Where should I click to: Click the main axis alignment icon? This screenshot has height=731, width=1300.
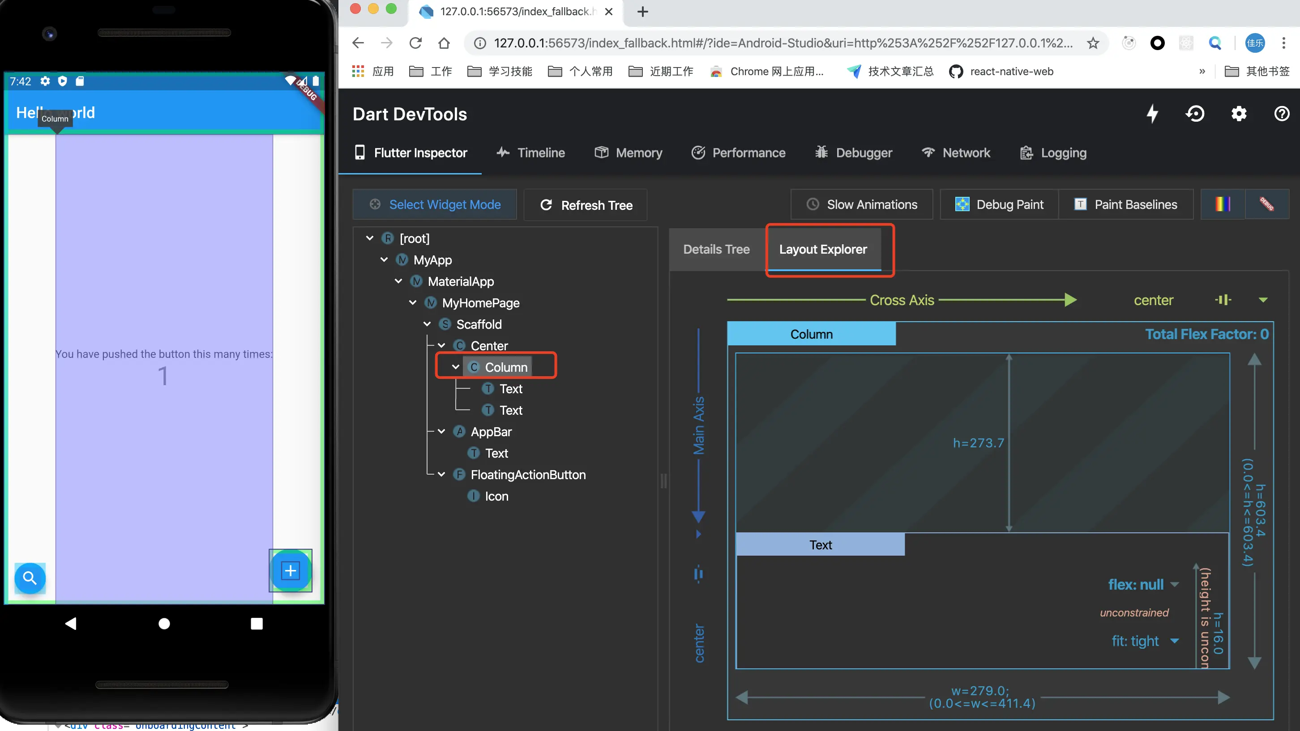[698, 574]
